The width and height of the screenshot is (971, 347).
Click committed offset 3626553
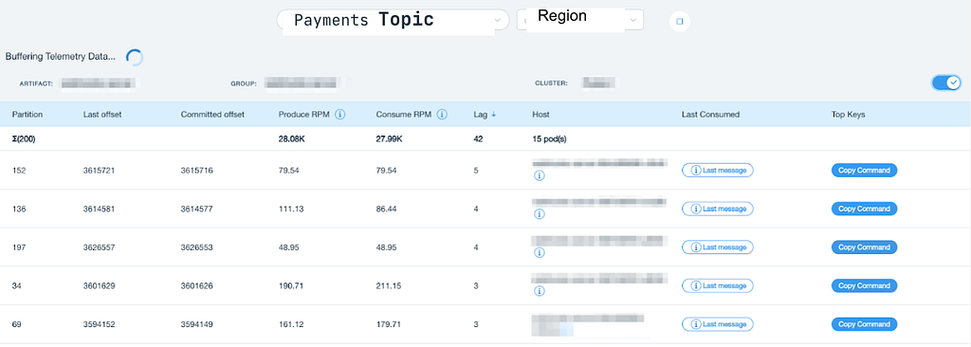click(x=197, y=247)
